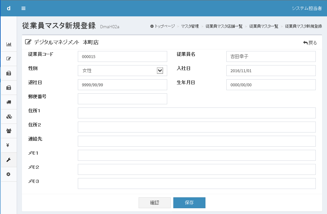Open the users group sidebar icon

pos(9,131)
